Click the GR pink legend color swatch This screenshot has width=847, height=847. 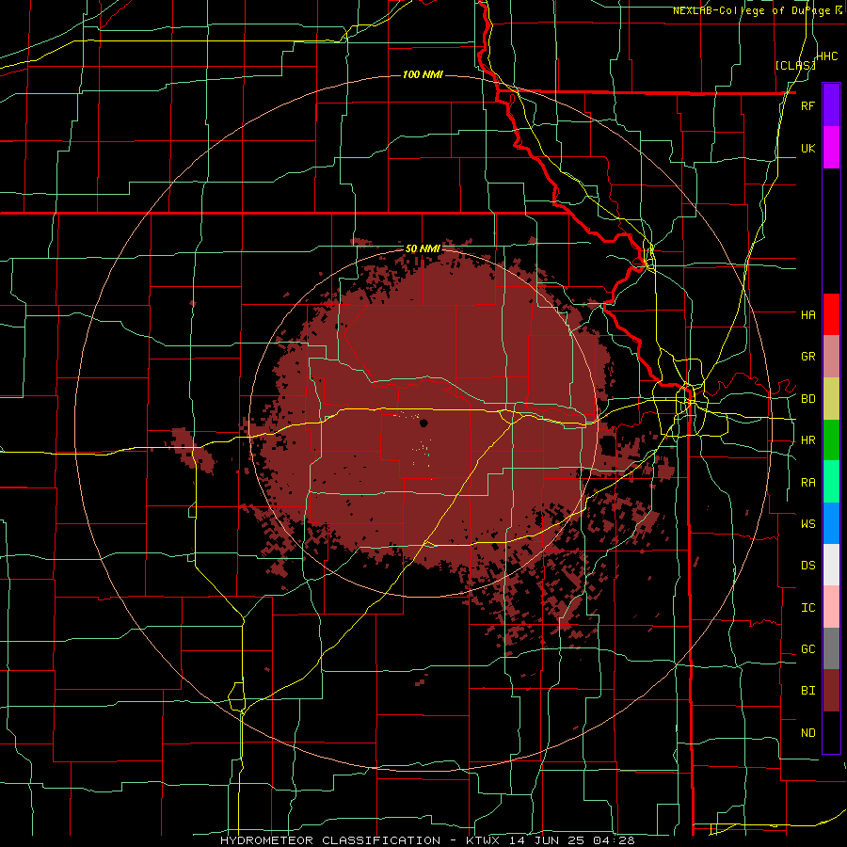point(831,357)
